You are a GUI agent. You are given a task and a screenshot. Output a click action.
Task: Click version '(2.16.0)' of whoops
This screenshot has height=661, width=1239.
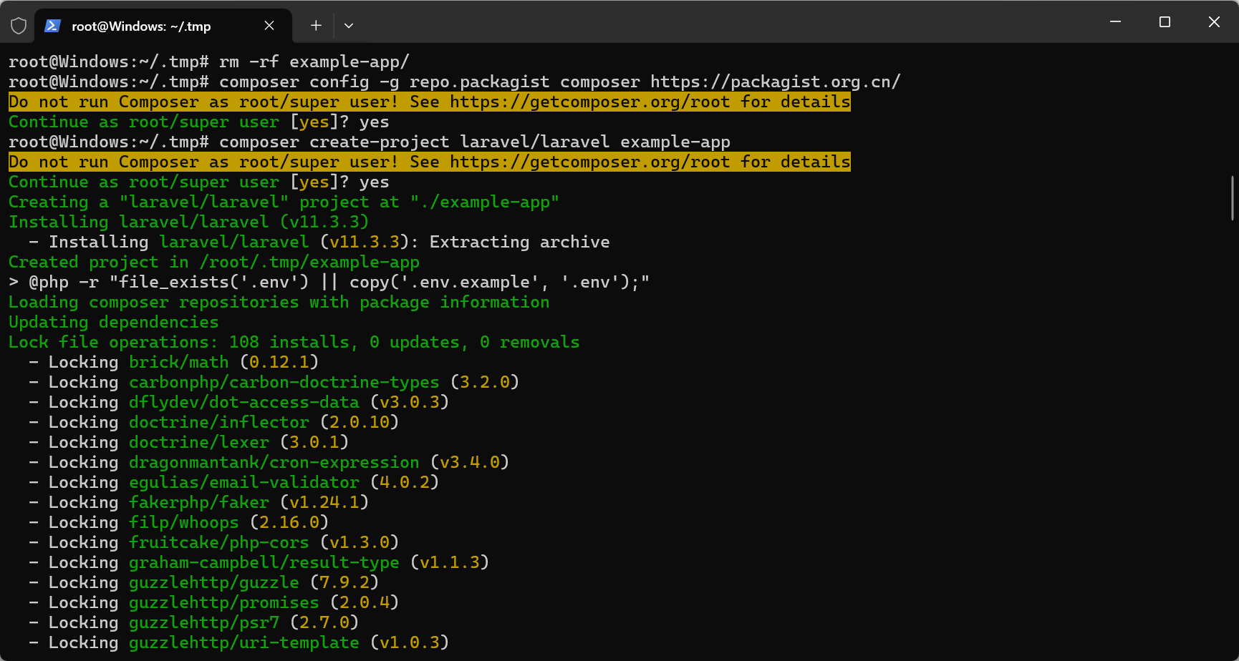(x=289, y=522)
